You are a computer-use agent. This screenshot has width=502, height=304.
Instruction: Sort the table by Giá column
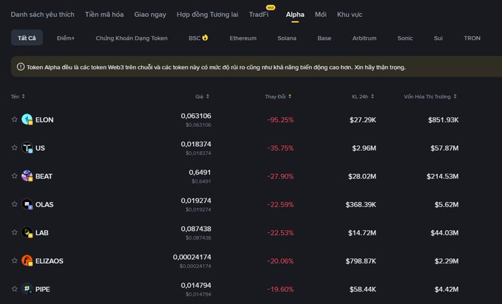click(x=202, y=97)
